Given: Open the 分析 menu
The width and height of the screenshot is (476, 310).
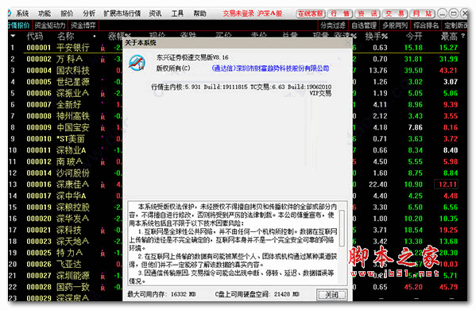Looking at the screenshot, I should click(x=89, y=14).
